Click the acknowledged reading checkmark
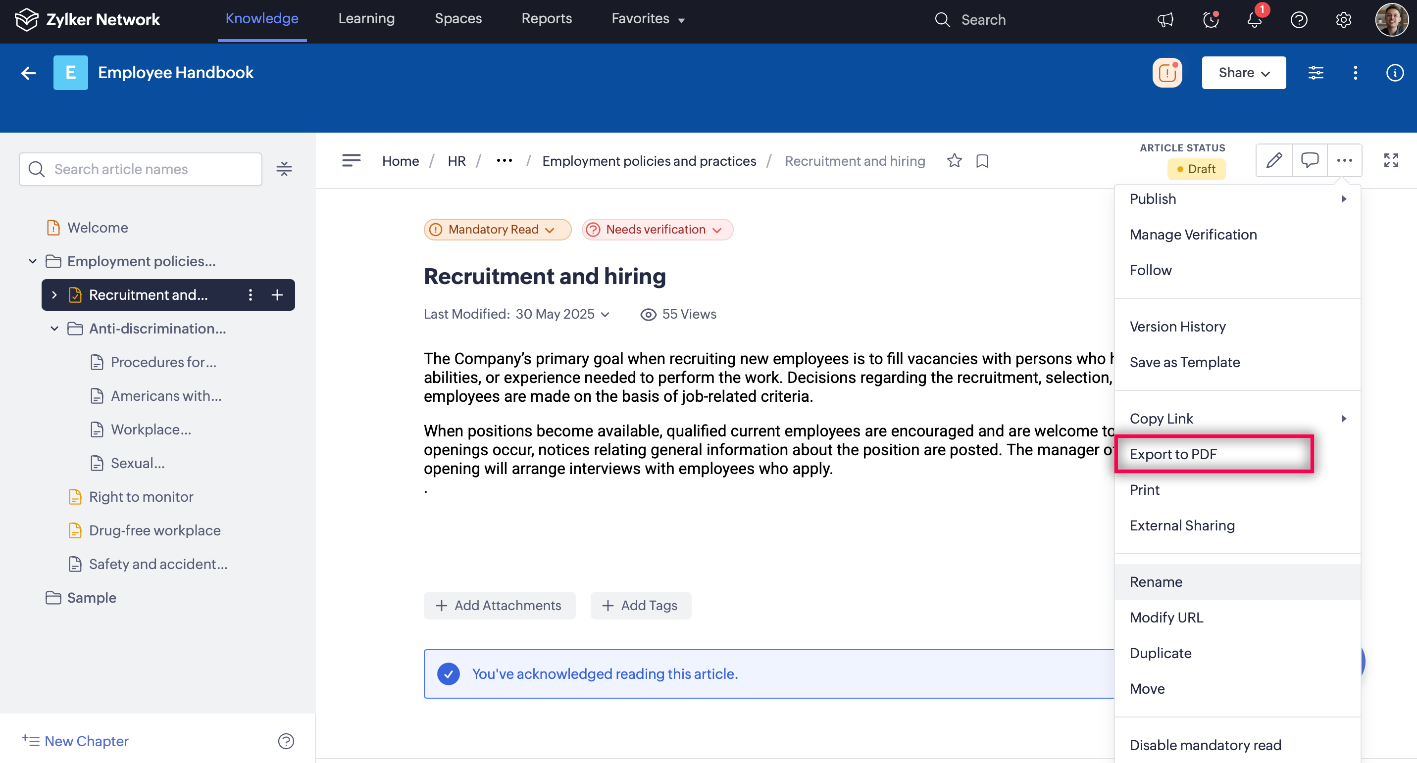The image size is (1417, 763). (x=448, y=674)
